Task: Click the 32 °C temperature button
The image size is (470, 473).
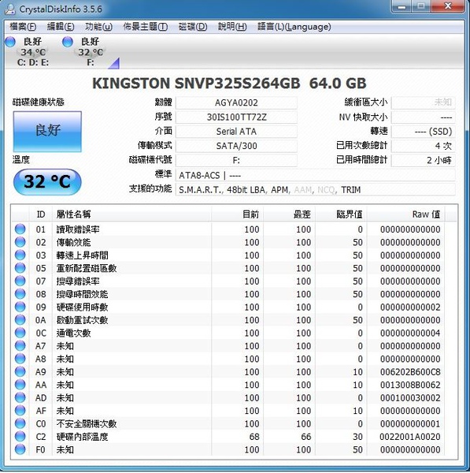Action: coord(47,182)
